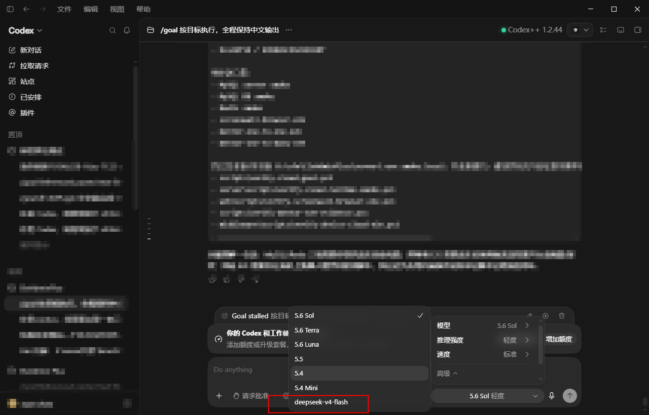This screenshot has width=649, height=415.
Task: Toggle the bottom panel layout icon
Action: (x=621, y=30)
